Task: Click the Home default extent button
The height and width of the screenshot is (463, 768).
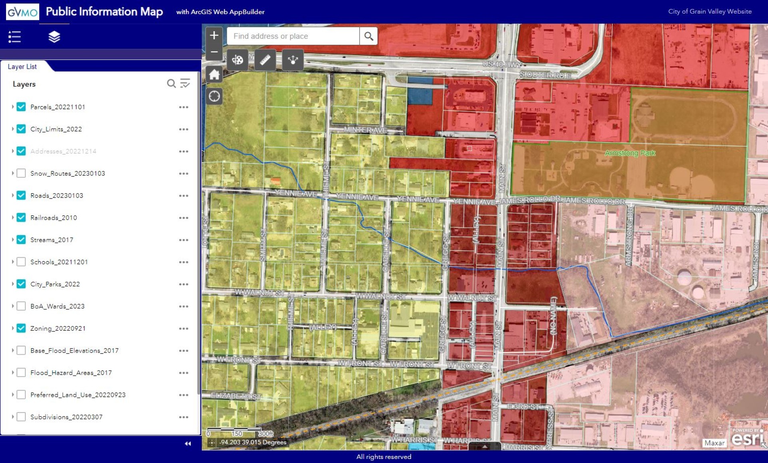Action: [214, 74]
